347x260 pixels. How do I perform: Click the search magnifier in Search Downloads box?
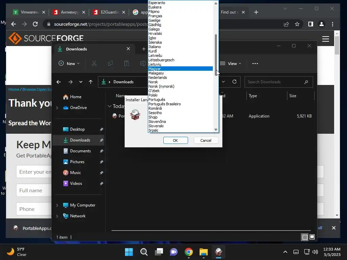[x=306, y=82]
